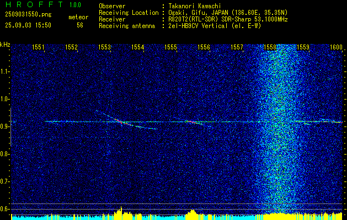Click time axis label 1558
Image resolution: width=347 pixels, height=220 pixels.
[270, 47]
